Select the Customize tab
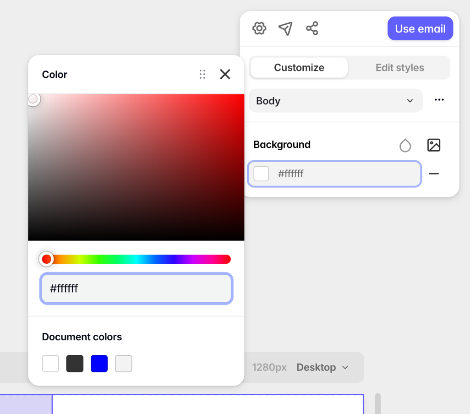470x414 pixels. tap(299, 67)
